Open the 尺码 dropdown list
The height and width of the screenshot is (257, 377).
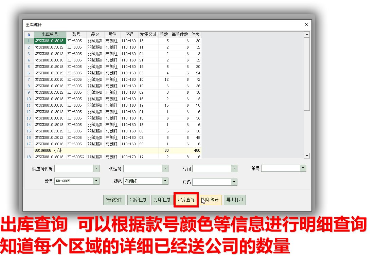point(234,182)
